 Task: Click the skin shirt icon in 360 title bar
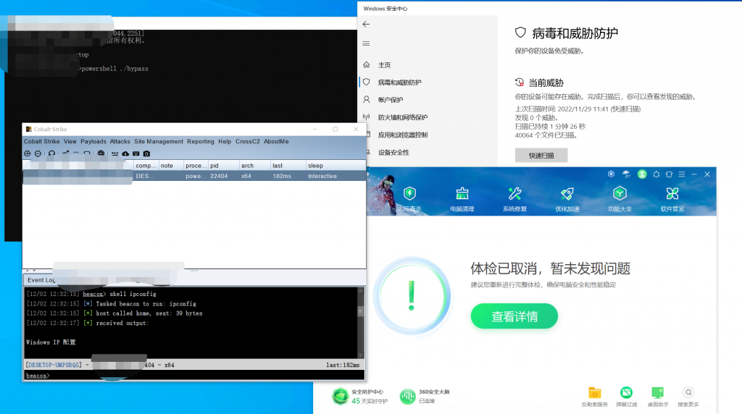[669, 174]
